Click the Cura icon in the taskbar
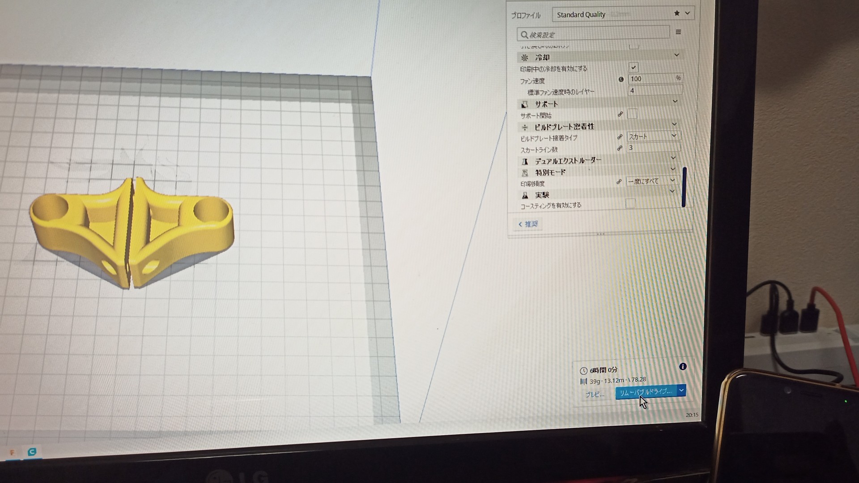The image size is (859, 483). click(32, 452)
